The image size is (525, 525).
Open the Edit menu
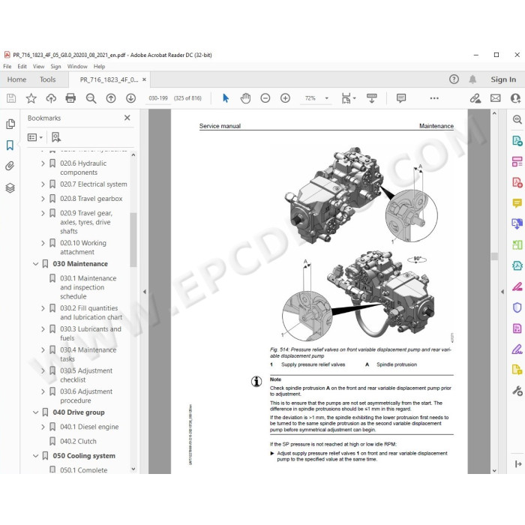22,66
